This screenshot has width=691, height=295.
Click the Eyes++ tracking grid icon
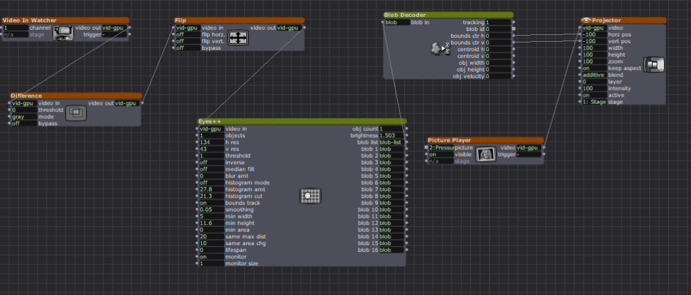point(309,196)
